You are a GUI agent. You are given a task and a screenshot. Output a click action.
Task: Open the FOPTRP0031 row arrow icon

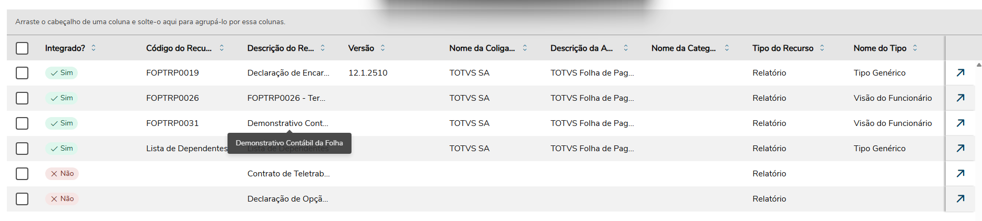(960, 123)
